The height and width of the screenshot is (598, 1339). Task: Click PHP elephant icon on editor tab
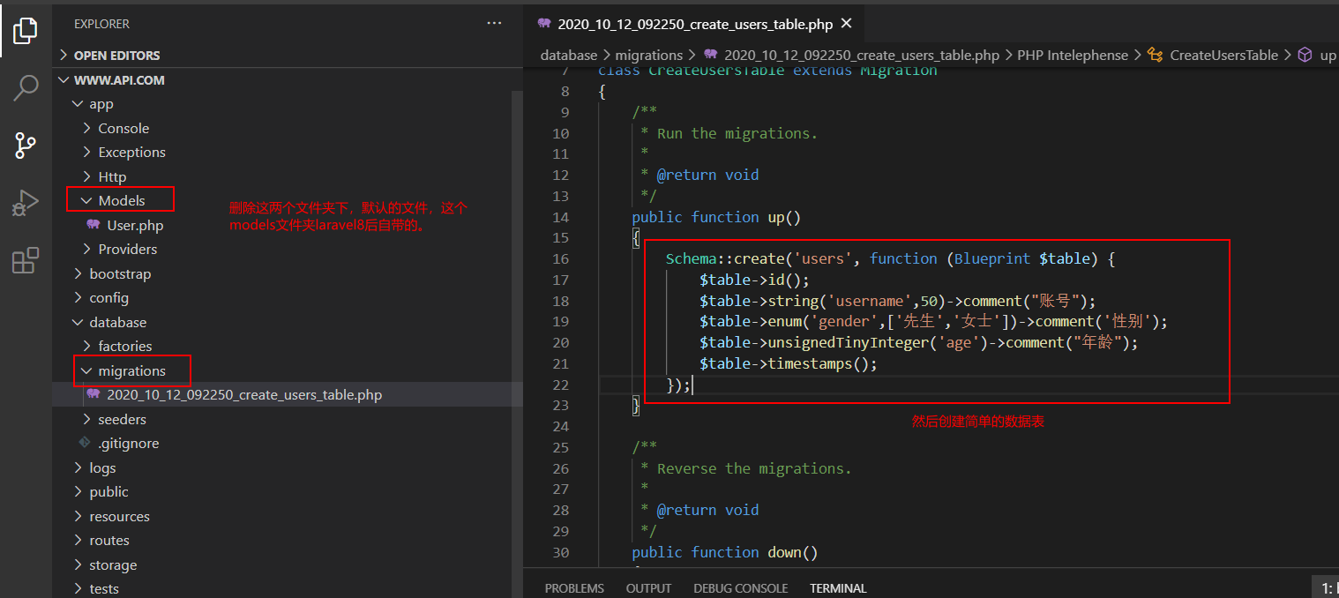pyautogui.click(x=543, y=24)
